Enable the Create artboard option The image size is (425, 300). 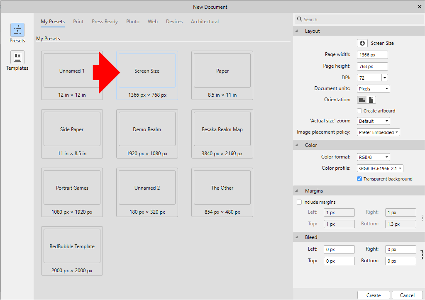click(359, 111)
